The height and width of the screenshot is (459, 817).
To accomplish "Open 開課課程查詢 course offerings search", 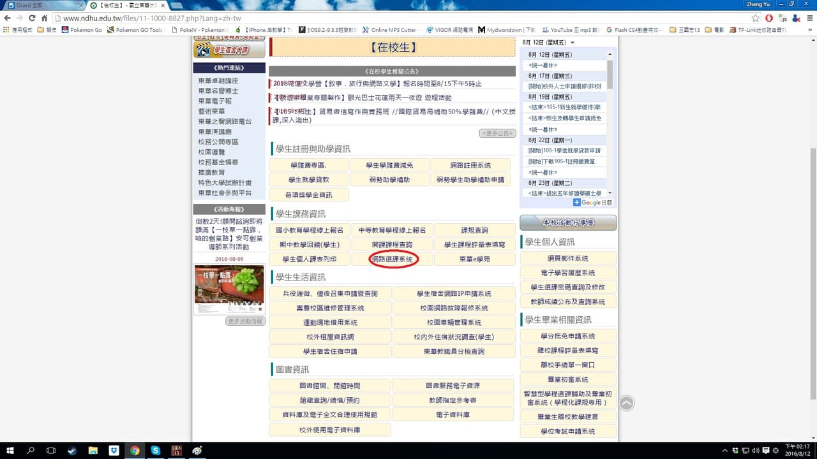I will pyautogui.click(x=392, y=245).
